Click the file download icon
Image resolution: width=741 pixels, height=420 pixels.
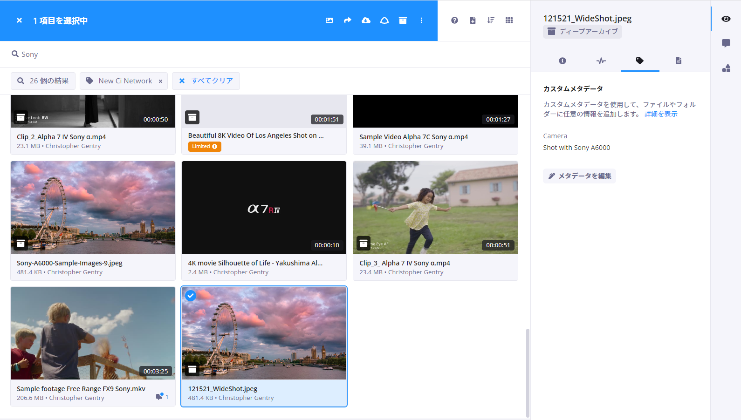(473, 20)
